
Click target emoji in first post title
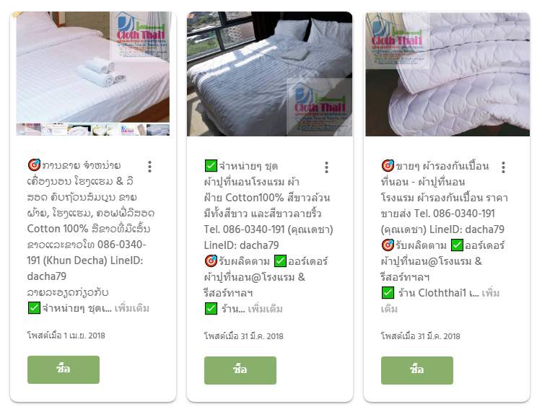click(x=34, y=165)
